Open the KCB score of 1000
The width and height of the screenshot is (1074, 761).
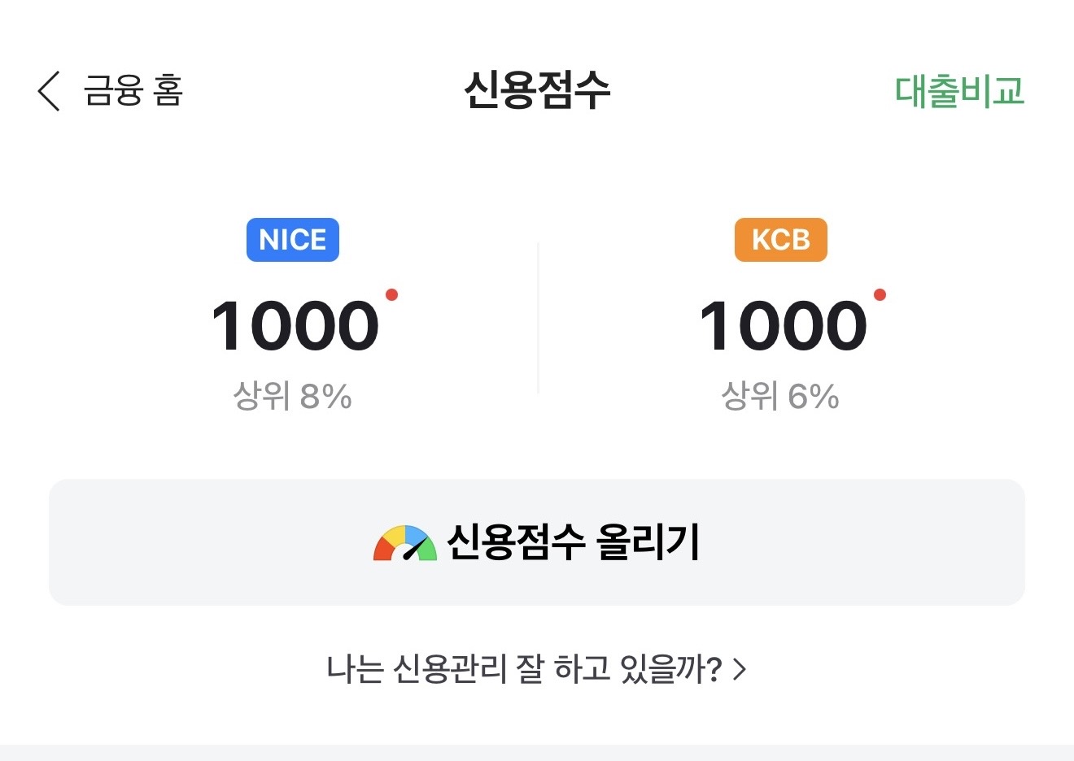(x=783, y=326)
